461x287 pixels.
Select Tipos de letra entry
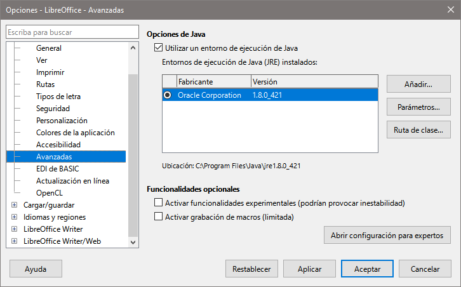(x=58, y=97)
